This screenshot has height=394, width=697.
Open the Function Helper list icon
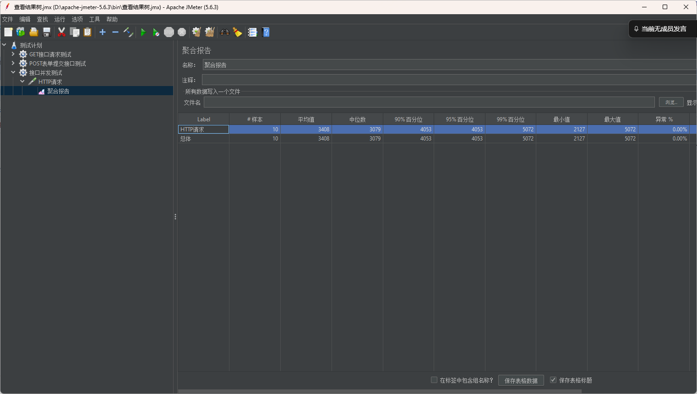tap(252, 32)
